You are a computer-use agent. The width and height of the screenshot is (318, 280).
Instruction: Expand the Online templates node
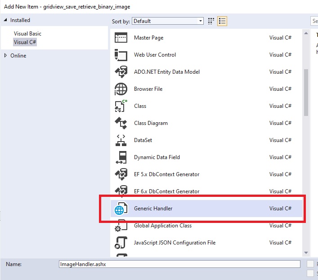5,56
